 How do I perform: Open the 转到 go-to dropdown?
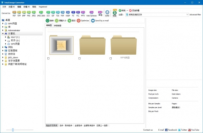[123, 10]
